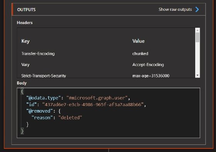This screenshot has height=152, width=216.
Task: Open raw outputs via the blue chevron arrow
Action: pyautogui.click(x=197, y=10)
